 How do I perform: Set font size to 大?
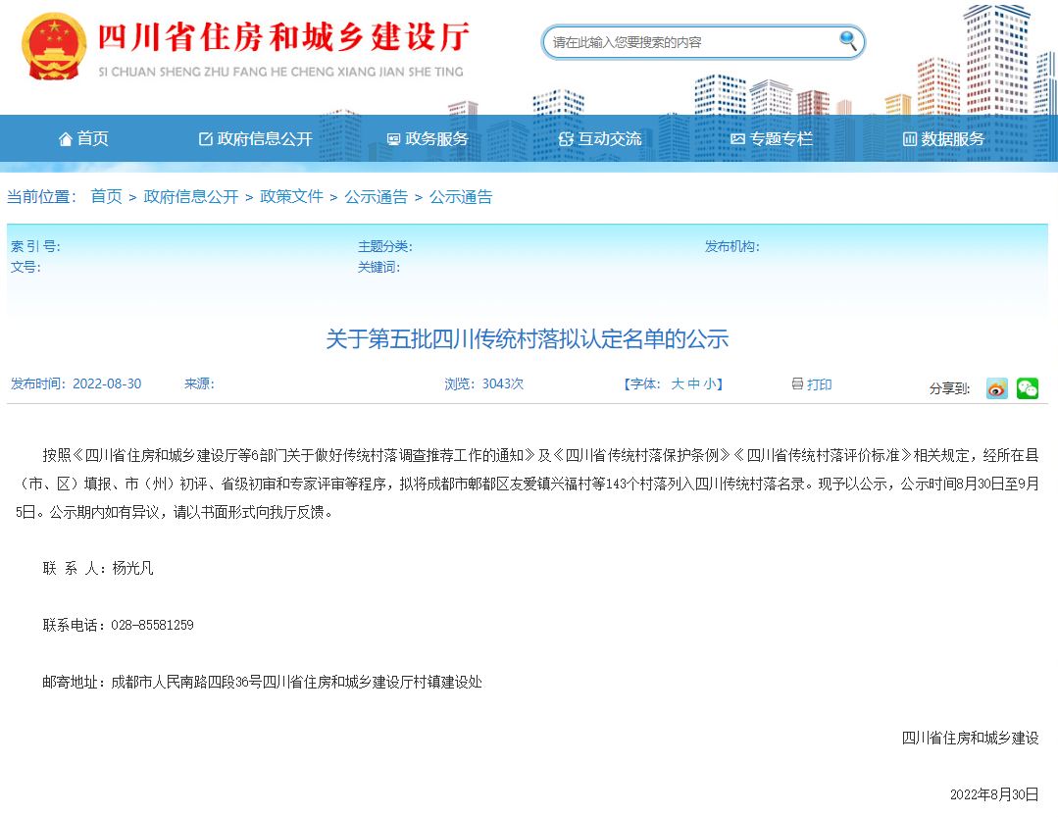678,384
